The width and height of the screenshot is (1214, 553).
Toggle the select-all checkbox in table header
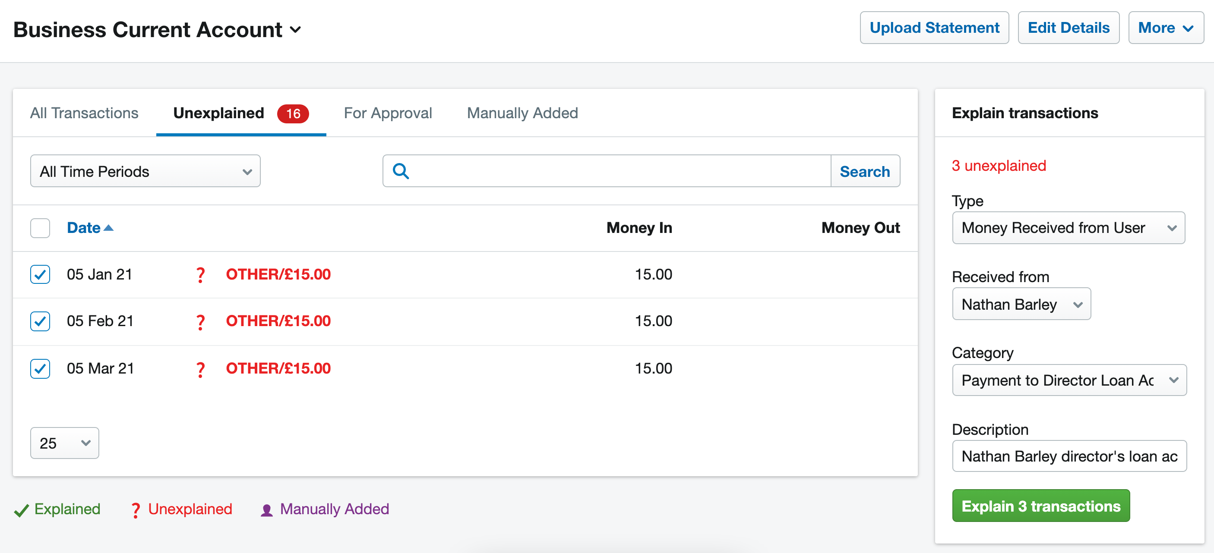tap(40, 228)
